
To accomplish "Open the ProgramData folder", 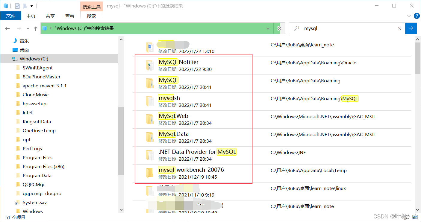I will (37, 175).
